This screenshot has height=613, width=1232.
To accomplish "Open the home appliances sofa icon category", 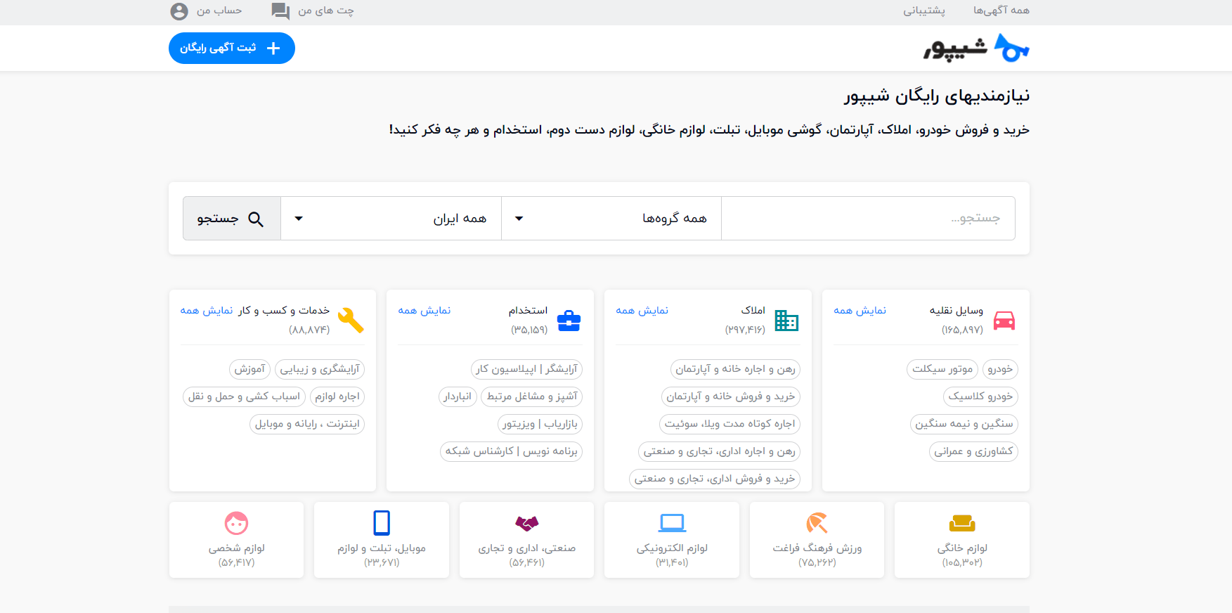I will pos(961,523).
